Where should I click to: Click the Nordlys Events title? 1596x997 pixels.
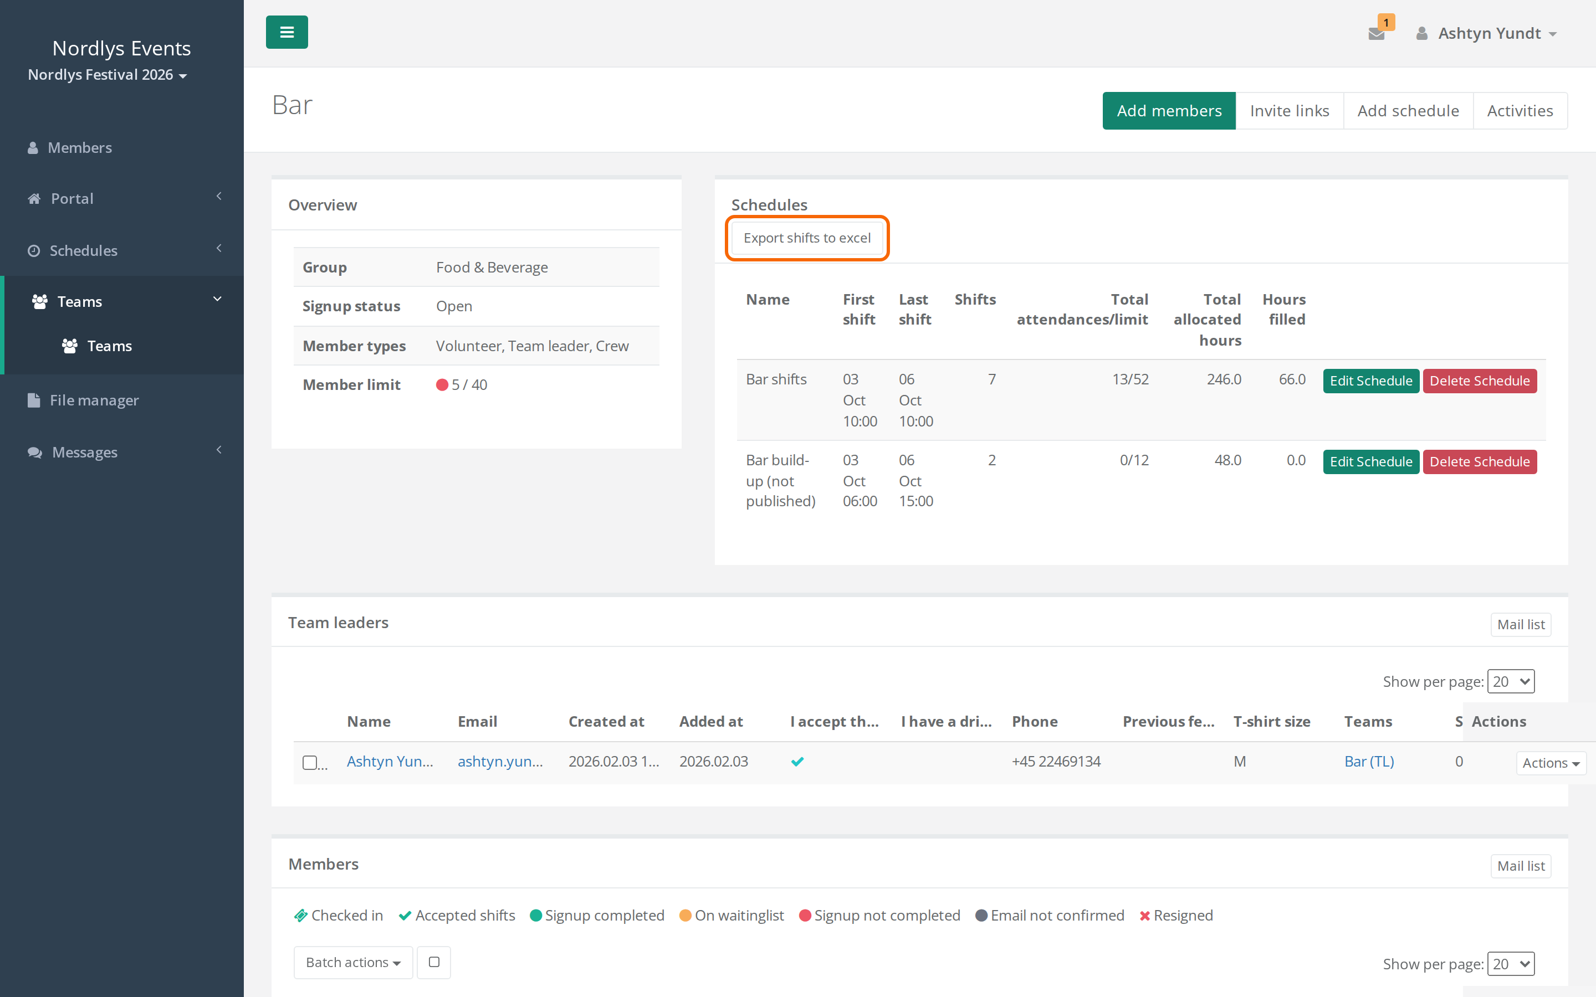pyautogui.click(x=121, y=48)
